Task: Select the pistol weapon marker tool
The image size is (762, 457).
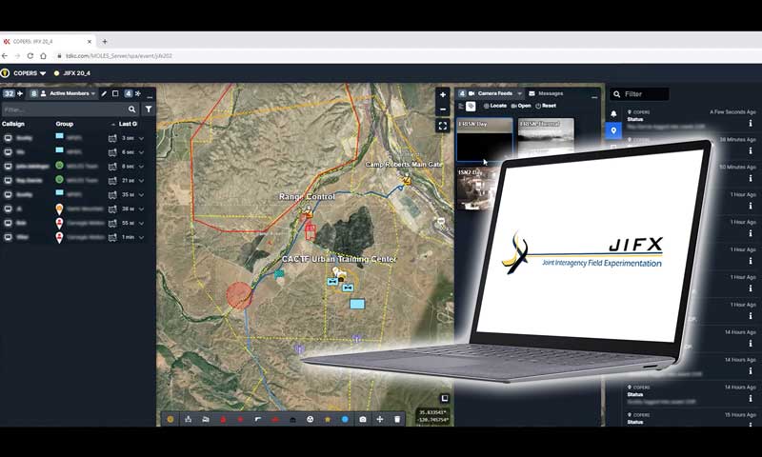Action: (x=257, y=419)
